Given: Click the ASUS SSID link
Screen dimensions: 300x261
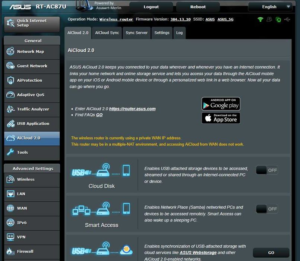Looking at the screenshot, I should [x=210, y=19].
